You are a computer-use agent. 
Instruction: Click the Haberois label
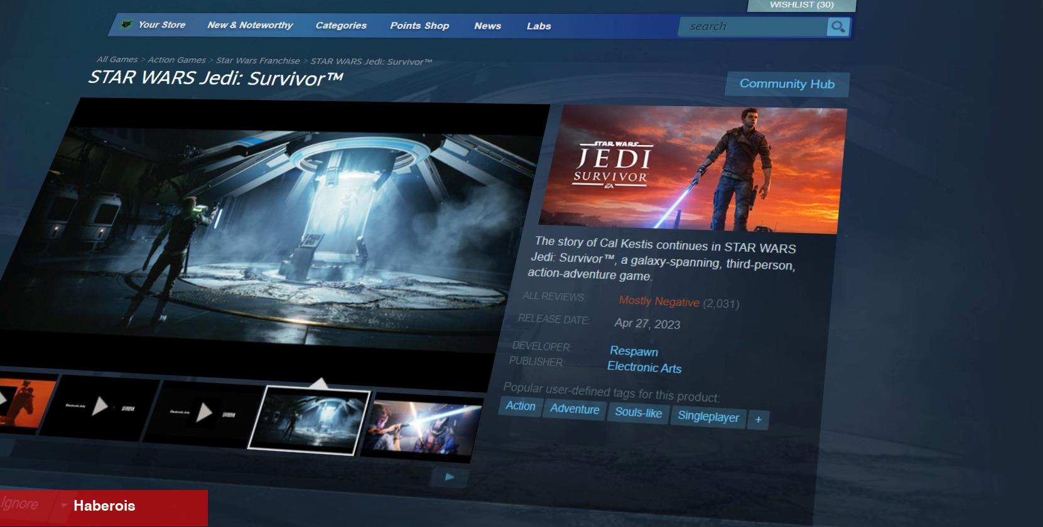pyautogui.click(x=104, y=506)
